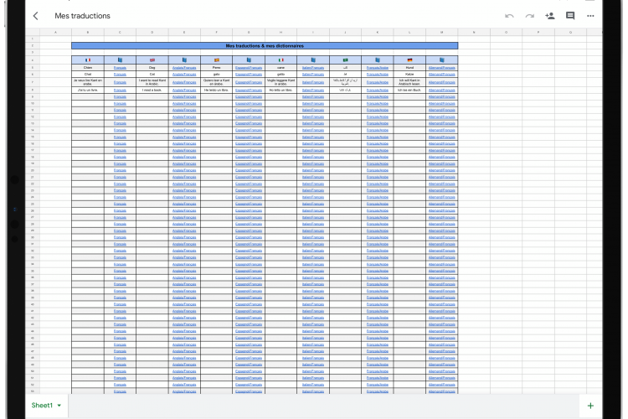Select the French flag header cell
The height and width of the screenshot is (419, 628).
[88, 59]
